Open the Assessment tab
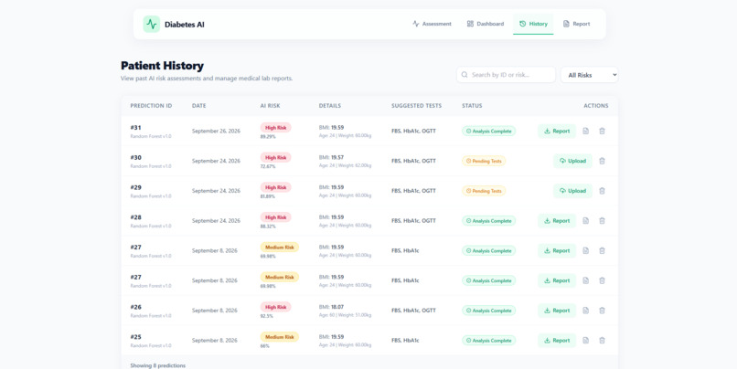This screenshot has height=369, width=737. click(432, 24)
